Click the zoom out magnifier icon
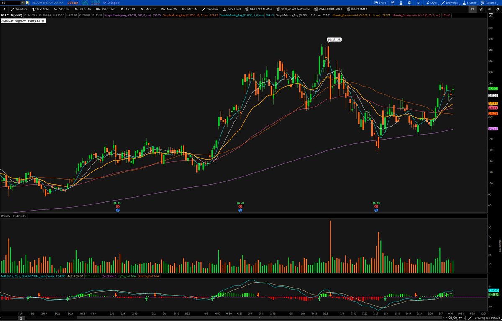 (451, 318)
